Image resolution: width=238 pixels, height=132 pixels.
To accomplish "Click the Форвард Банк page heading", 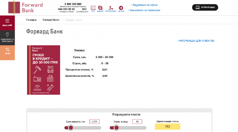I will click(44, 31).
